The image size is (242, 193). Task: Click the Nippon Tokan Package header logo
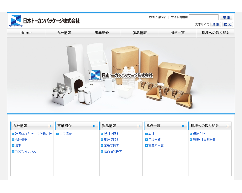[44, 21]
